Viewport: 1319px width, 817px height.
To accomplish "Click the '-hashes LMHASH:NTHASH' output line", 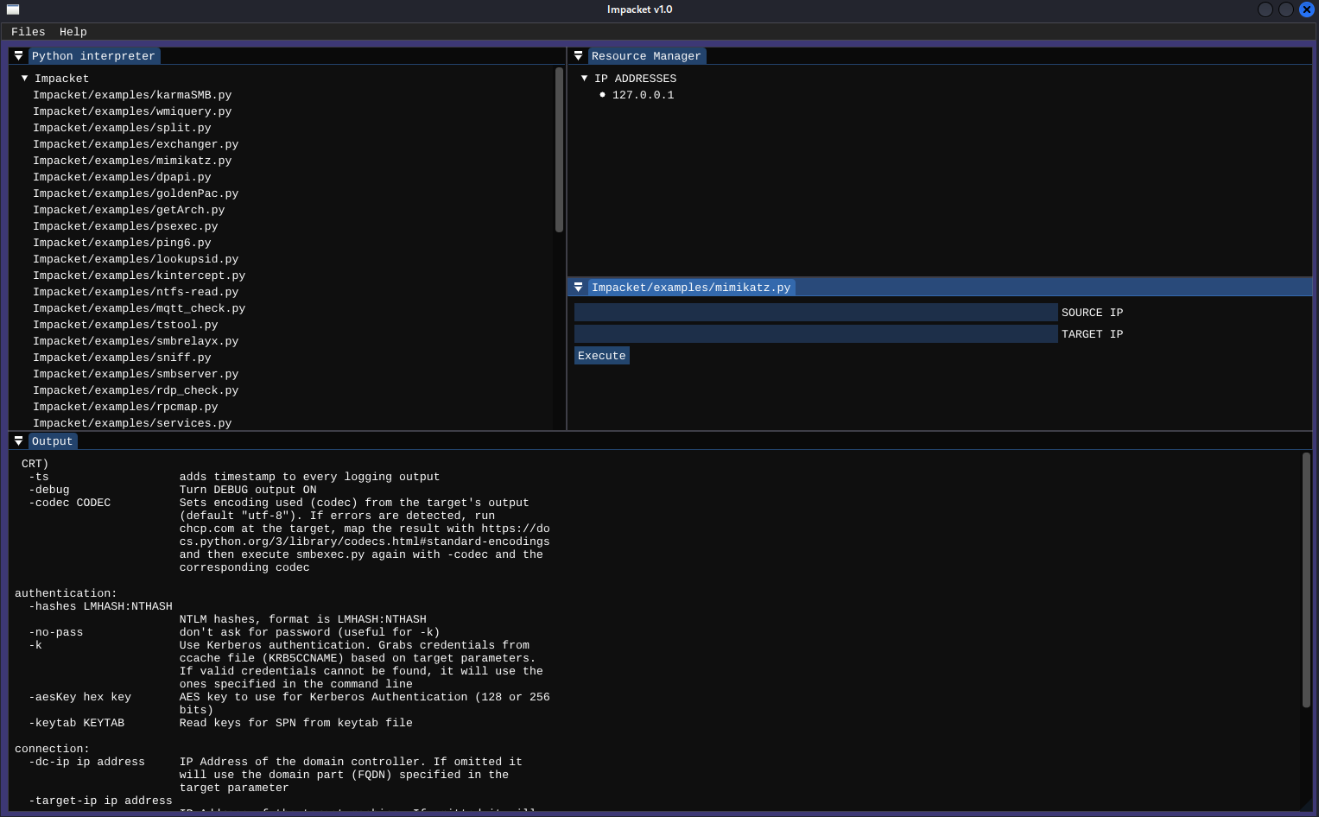I will click(101, 606).
